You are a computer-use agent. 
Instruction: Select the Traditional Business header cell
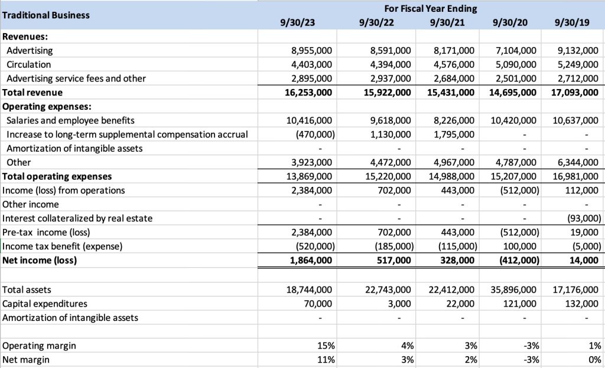pyautogui.click(x=46, y=15)
